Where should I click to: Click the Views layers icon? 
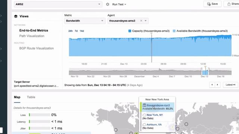tap(16, 16)
